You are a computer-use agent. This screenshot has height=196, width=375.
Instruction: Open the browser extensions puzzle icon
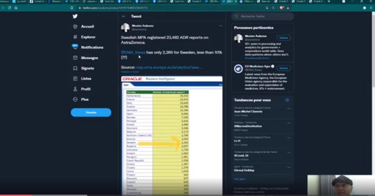coord(365,8)
